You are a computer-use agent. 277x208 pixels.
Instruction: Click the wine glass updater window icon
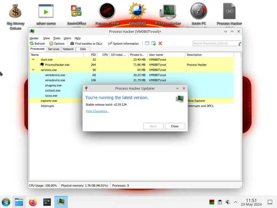pos(86,88)
